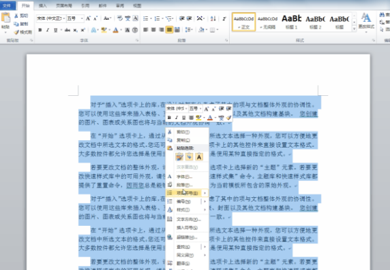Select Bullets entry in the context menu
This screenshot has height=270, width=390.
[x=187, y=193]
